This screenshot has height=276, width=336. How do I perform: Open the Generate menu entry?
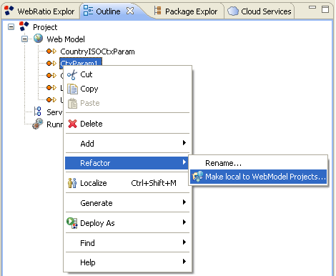click(127, 203)
